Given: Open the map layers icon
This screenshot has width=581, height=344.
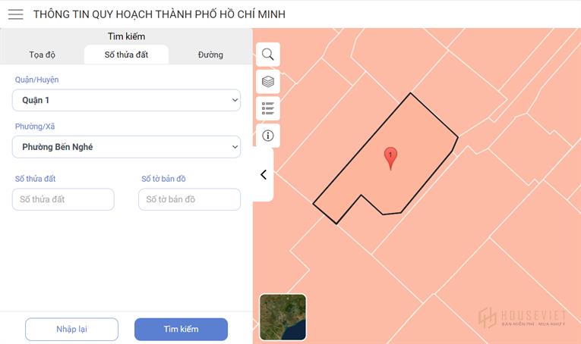Looking at the screenshot, I should pyautogui.click(x=268, y=81).
